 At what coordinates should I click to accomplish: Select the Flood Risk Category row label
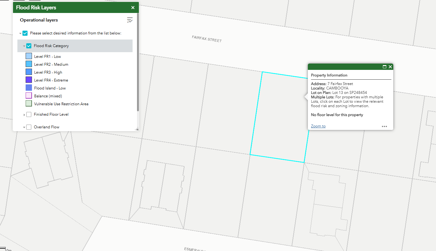click(51, 46)
